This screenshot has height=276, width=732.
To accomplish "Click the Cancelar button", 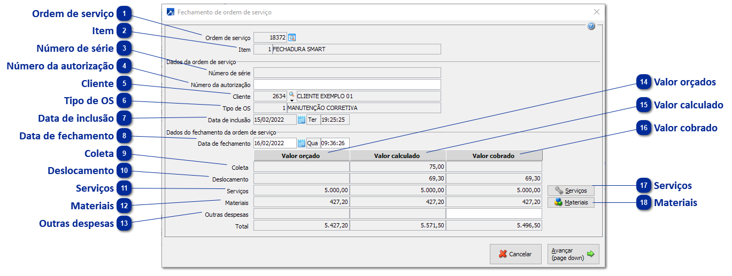I will (515, 254).
